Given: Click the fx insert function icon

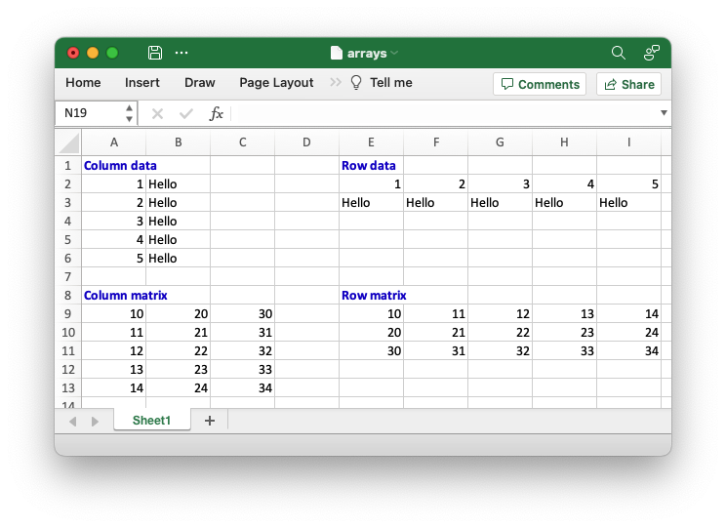Looking at the screenshot, I should tap(216, 113).
